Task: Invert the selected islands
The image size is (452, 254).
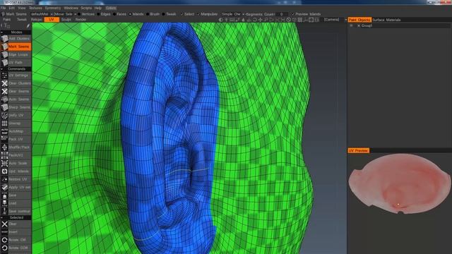Action: coord(16,232)
